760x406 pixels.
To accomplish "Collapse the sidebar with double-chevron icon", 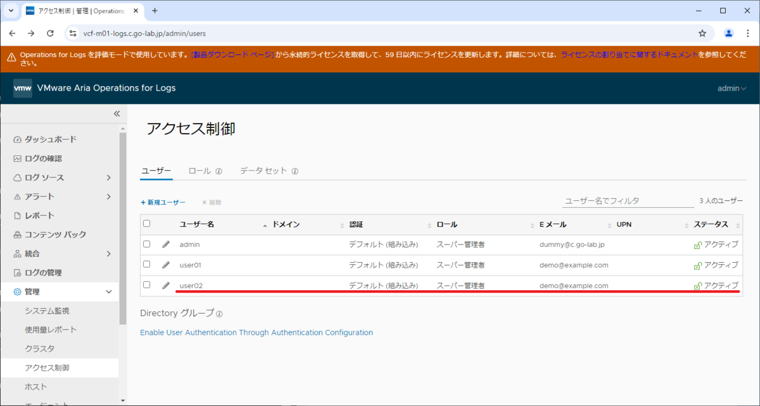I will (117, 114).
